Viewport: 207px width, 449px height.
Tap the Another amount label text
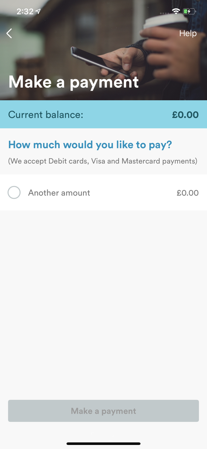tap(59, 192)
